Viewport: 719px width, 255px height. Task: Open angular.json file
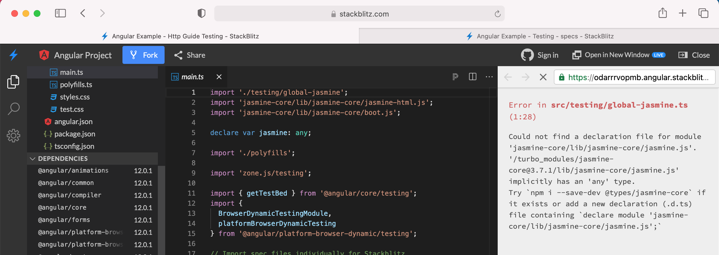point(92,122)
